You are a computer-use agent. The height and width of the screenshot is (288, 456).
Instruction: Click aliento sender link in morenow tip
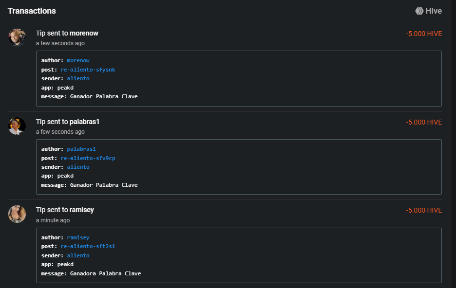pos(78,78)
